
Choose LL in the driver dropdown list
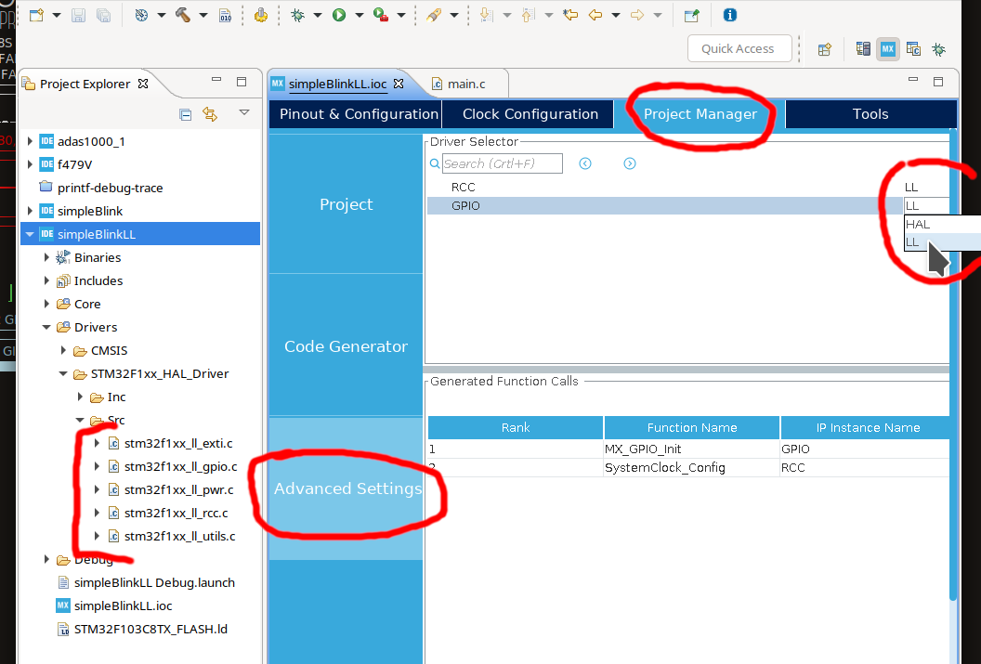tap(942, 242)
